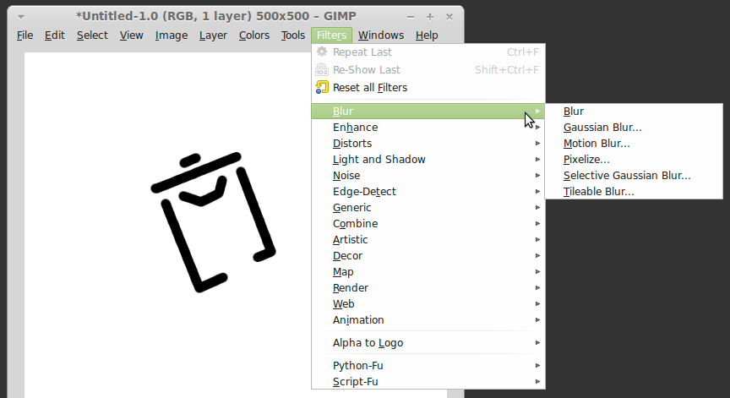Click the Reset all Filters icon
The height and width of the screenshot is (398, 730).
[322, 87]
